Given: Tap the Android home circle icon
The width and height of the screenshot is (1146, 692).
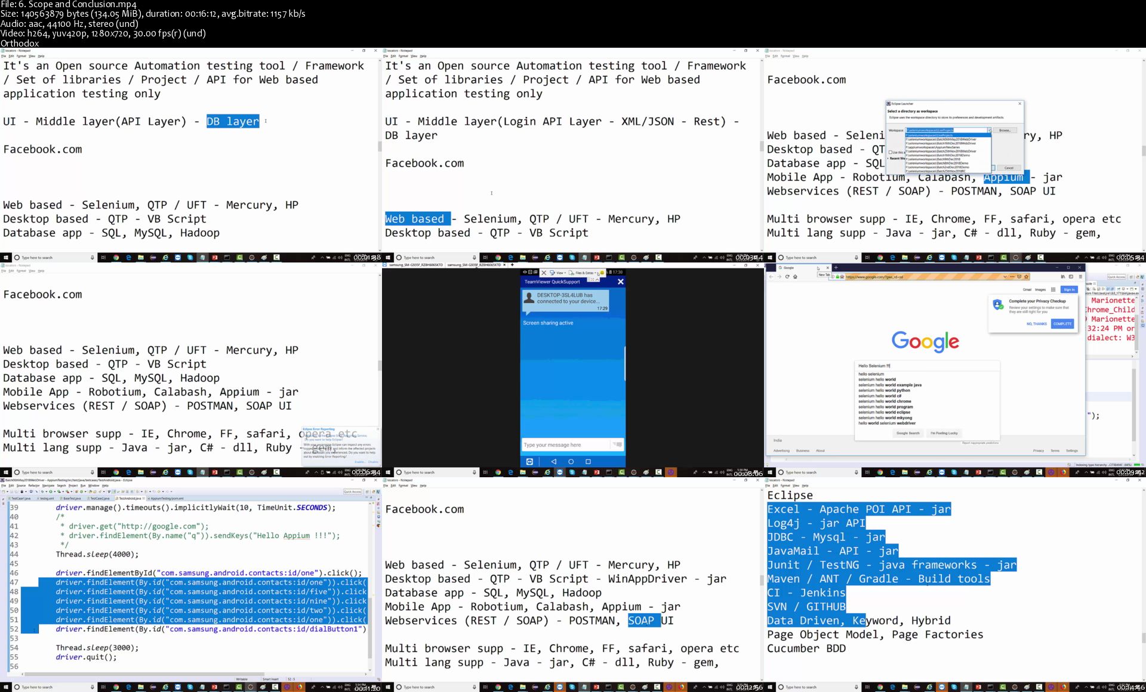Looking at the screenshot, I should (571, 462).
